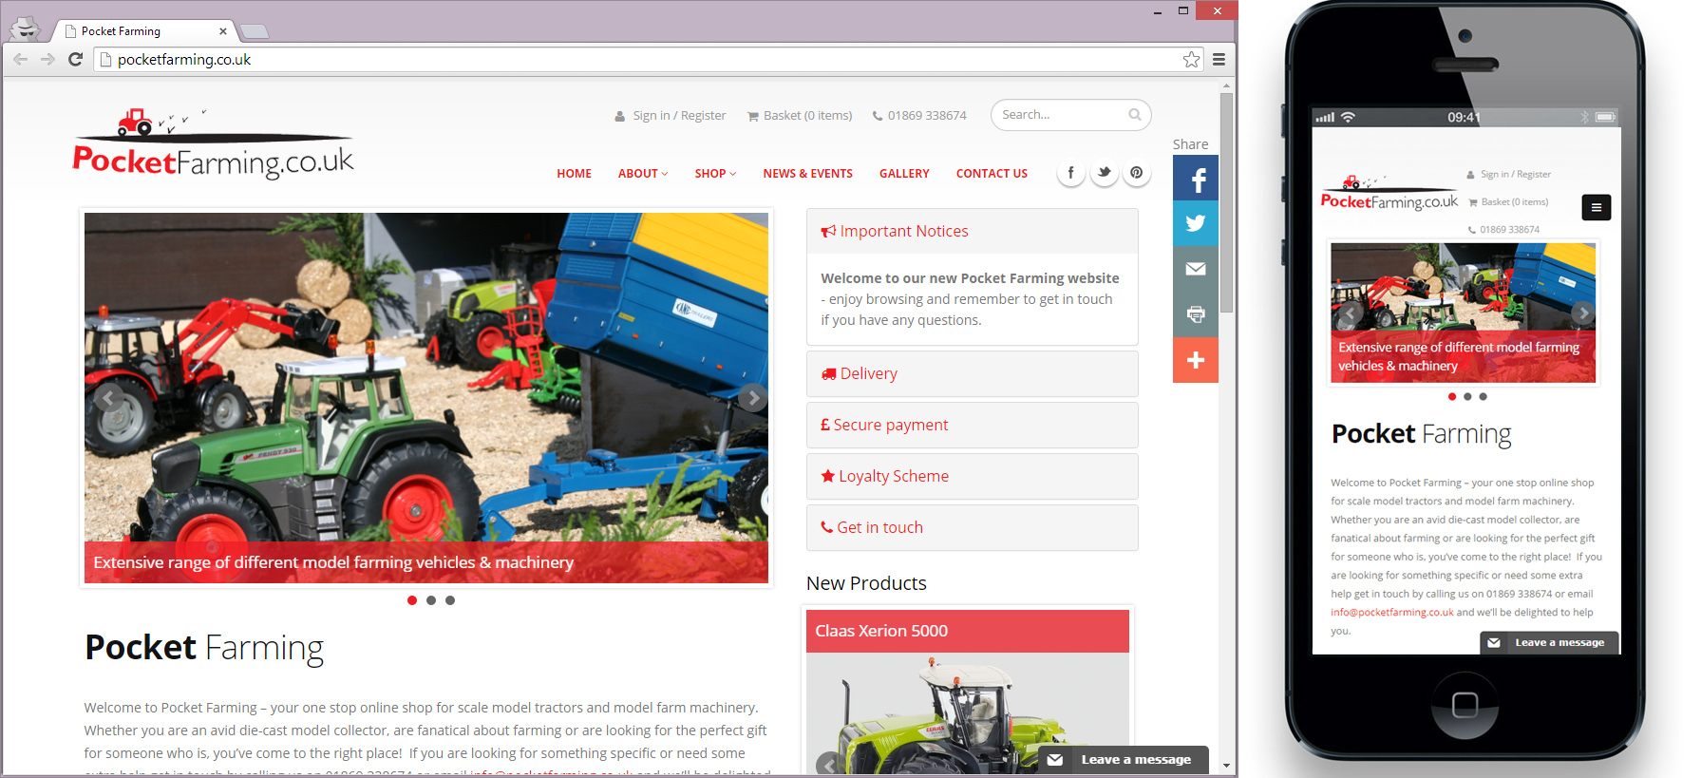Open more share options plus button
The image size is (1701, 778).
point(1196,360)
